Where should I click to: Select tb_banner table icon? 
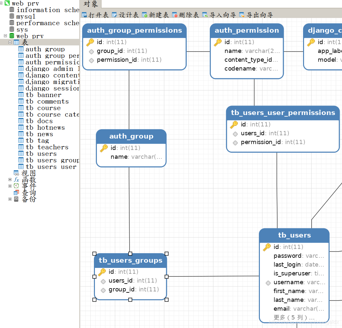coord(21,94)
